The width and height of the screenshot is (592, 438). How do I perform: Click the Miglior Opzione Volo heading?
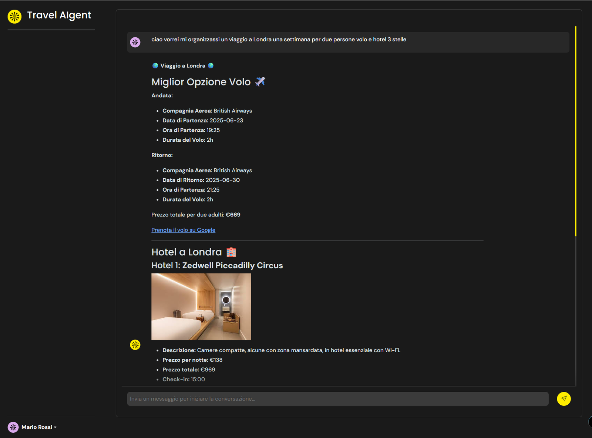[201, 82]
